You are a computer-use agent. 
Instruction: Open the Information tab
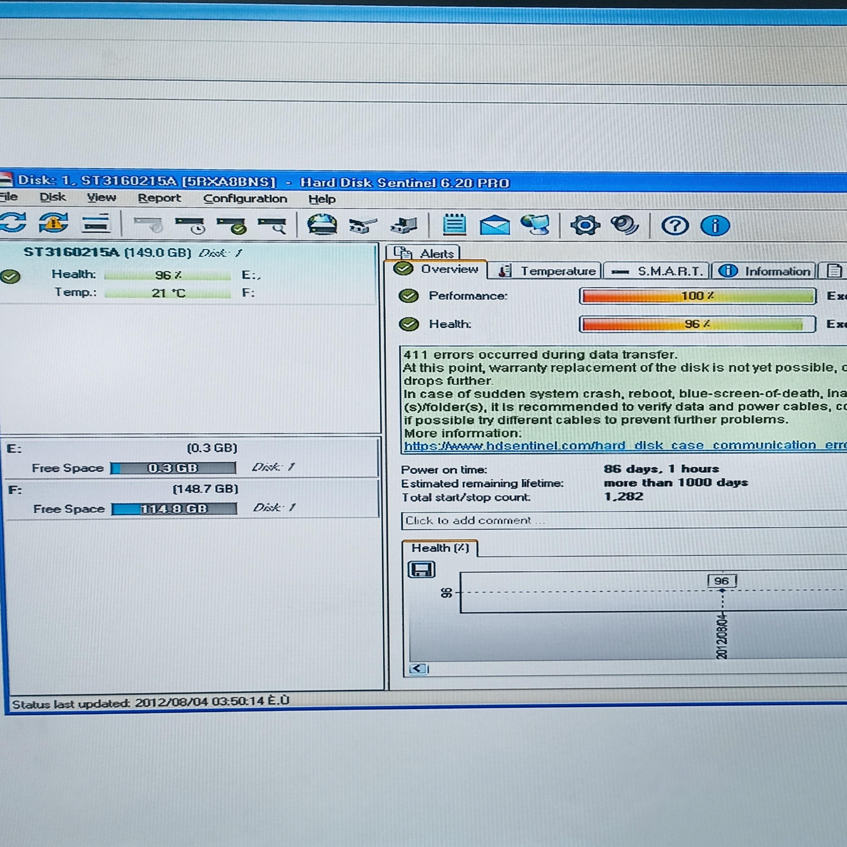click(x=764, y=271)
